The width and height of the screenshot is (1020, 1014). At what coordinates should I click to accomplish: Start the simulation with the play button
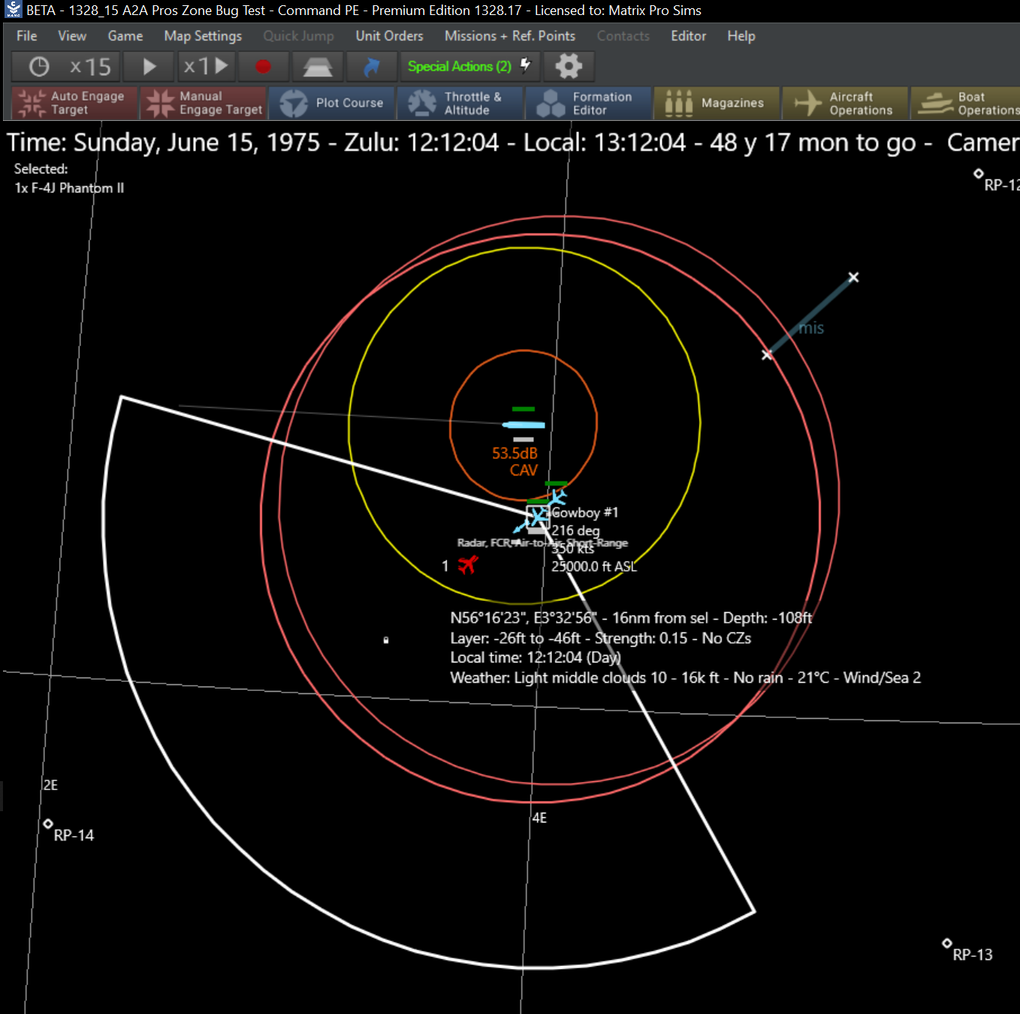tap(149, 67)
